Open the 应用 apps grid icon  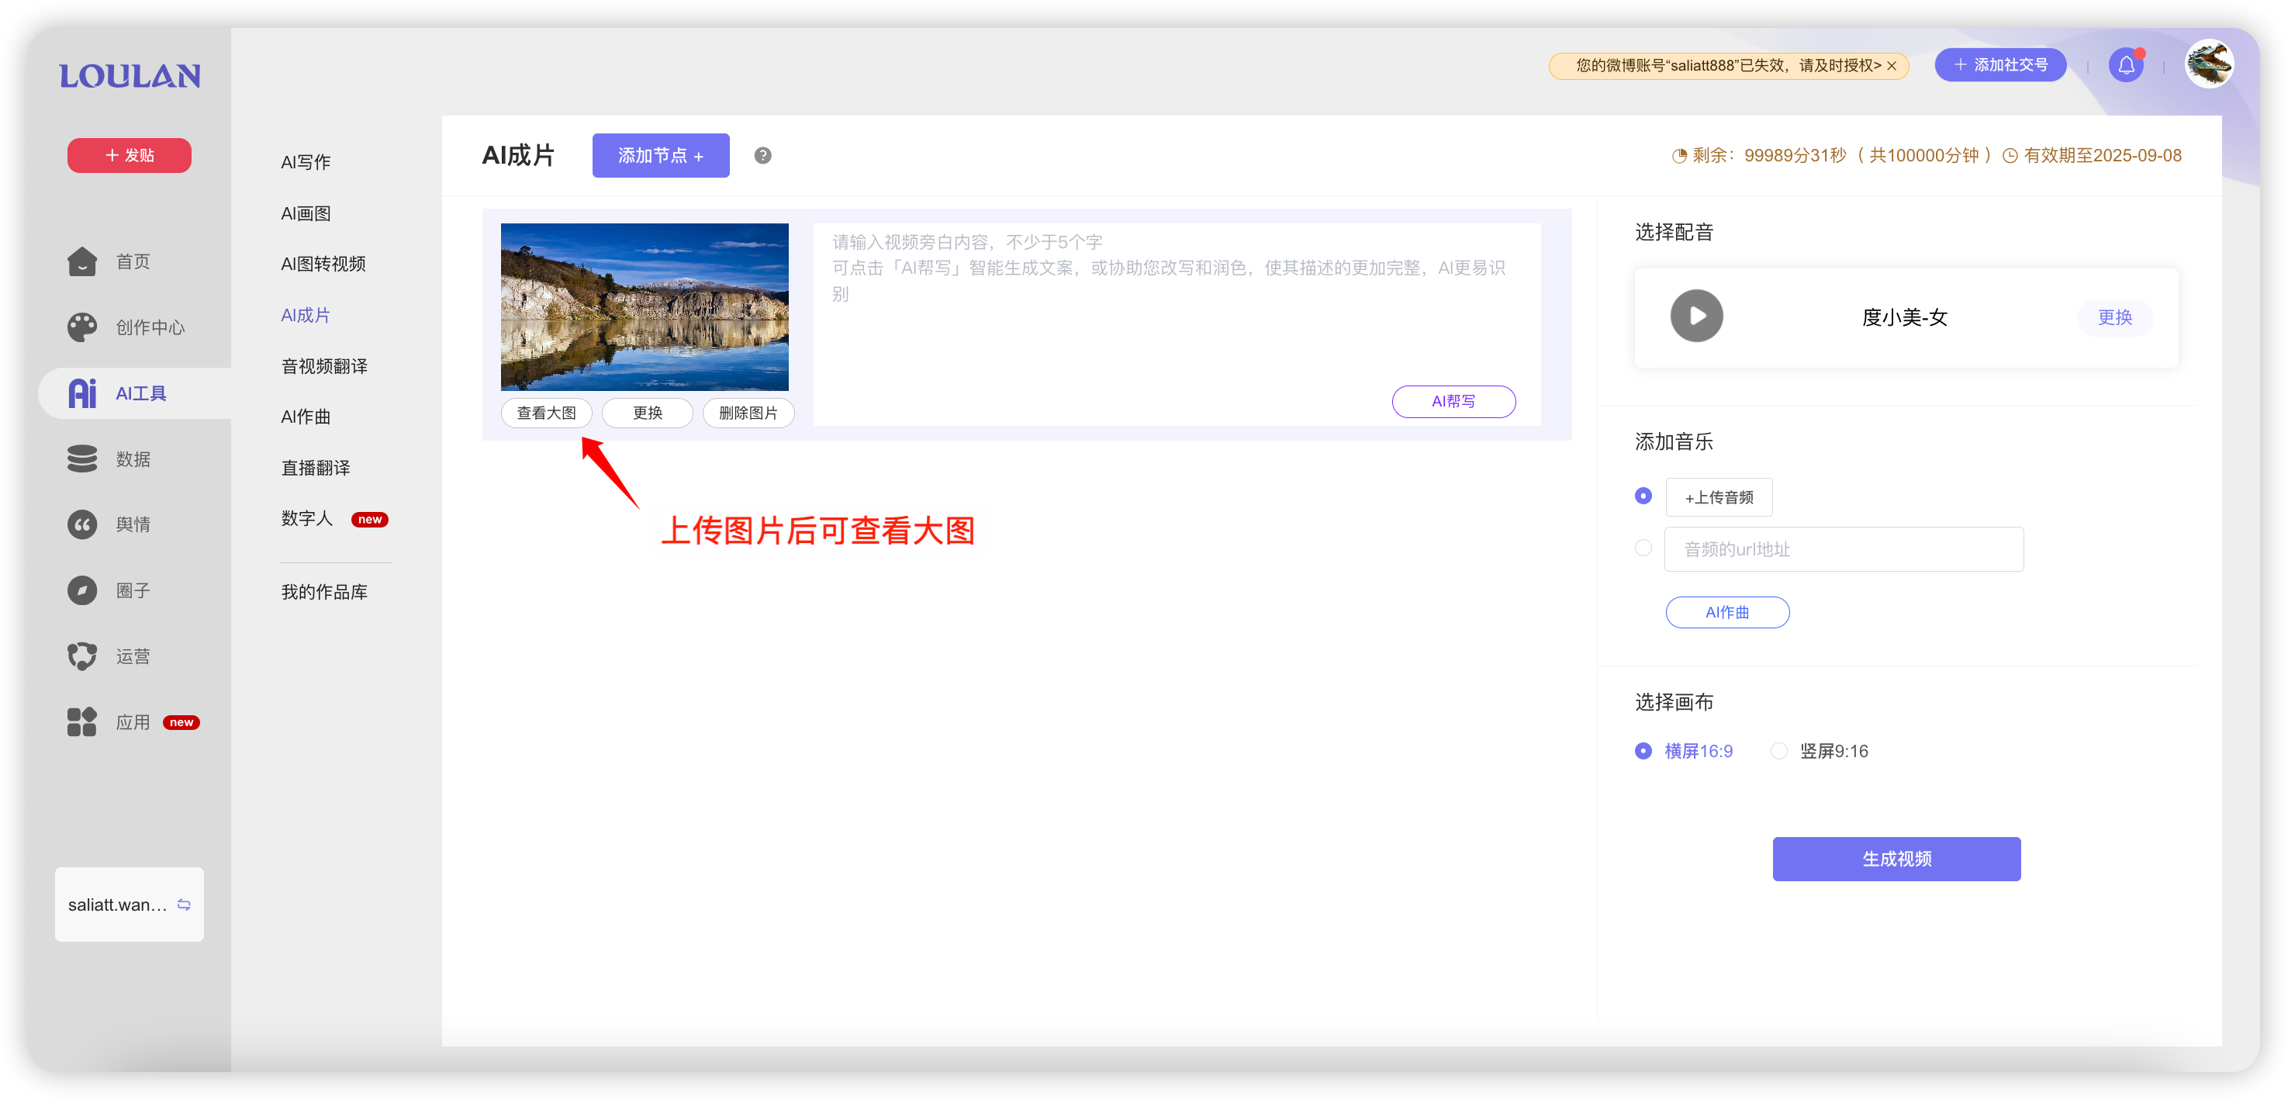tap(81, 721)
